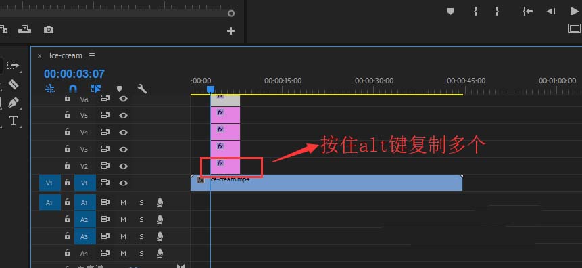Toggle lock on track V6
The image size is (582, 268).
pyautogui.click(x=67, y=98)
